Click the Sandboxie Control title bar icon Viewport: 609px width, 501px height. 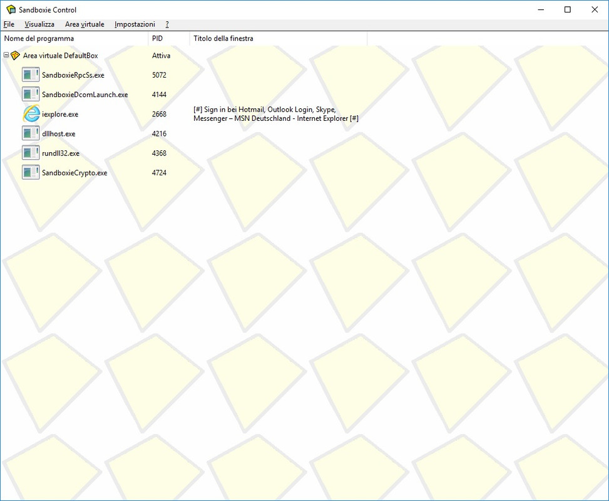point(11,10)
